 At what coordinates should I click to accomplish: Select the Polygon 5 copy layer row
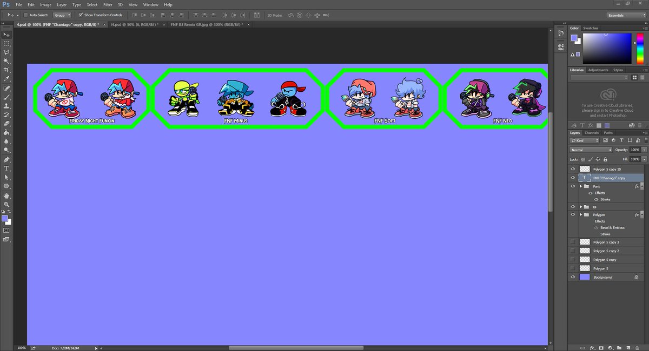607,260
